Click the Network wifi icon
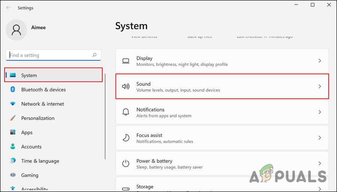 [13, 104]
